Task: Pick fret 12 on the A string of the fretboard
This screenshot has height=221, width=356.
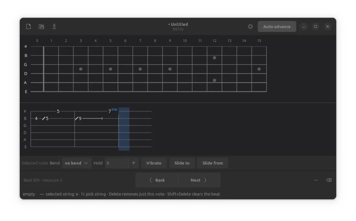Action: click(x=214, y=83)
